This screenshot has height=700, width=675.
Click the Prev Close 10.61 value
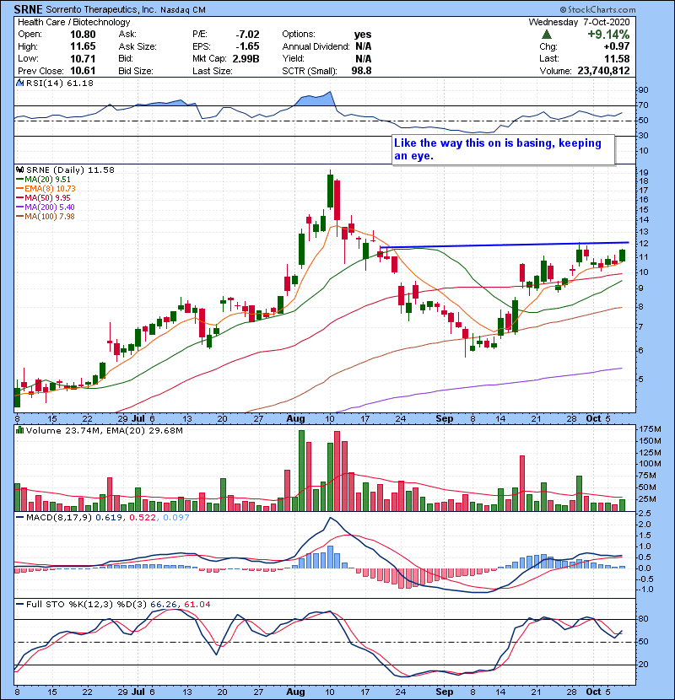(x=83, y=71)
